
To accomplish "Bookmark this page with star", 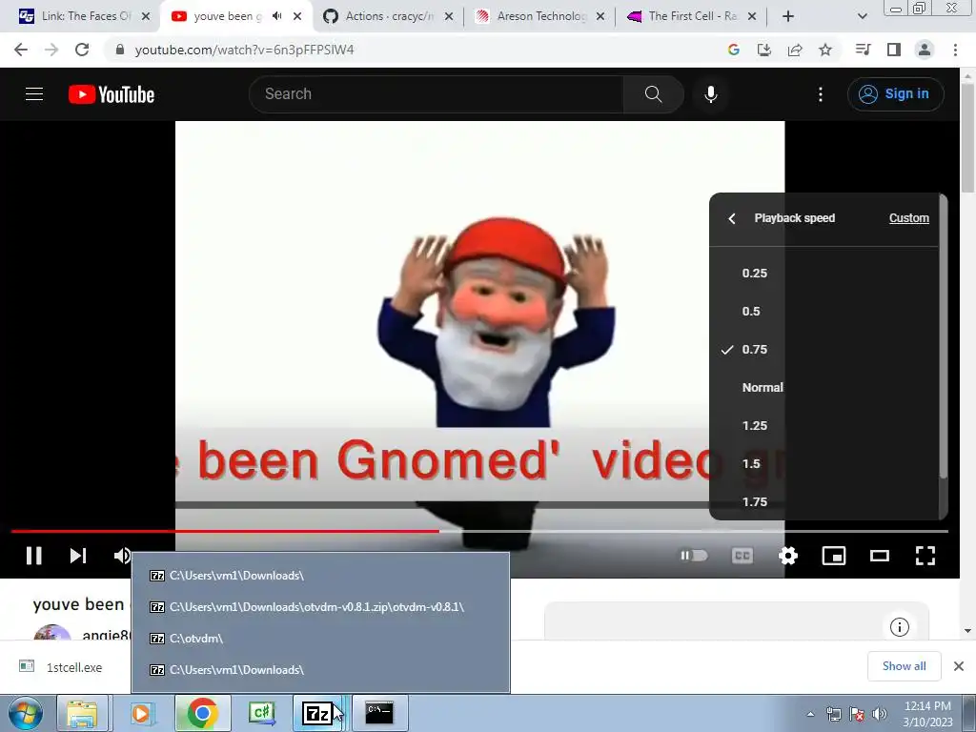I will click(x=825, y=50).
